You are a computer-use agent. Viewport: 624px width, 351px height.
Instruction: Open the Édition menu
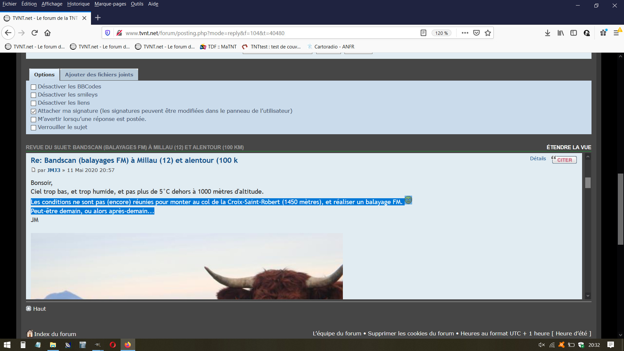(x=29, y=4)
